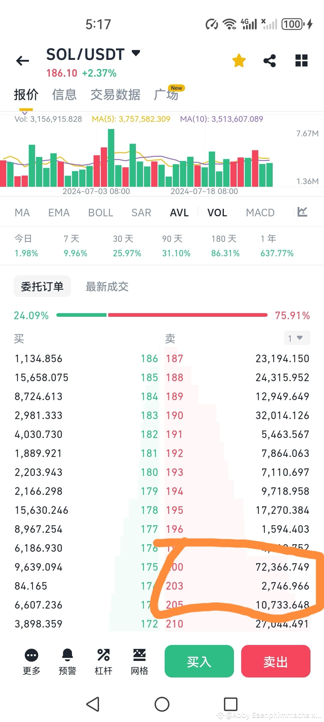Toggle the BOLL indicator on the chart
Viewport: 324px width, 722px height.
[x=100, y=212]
